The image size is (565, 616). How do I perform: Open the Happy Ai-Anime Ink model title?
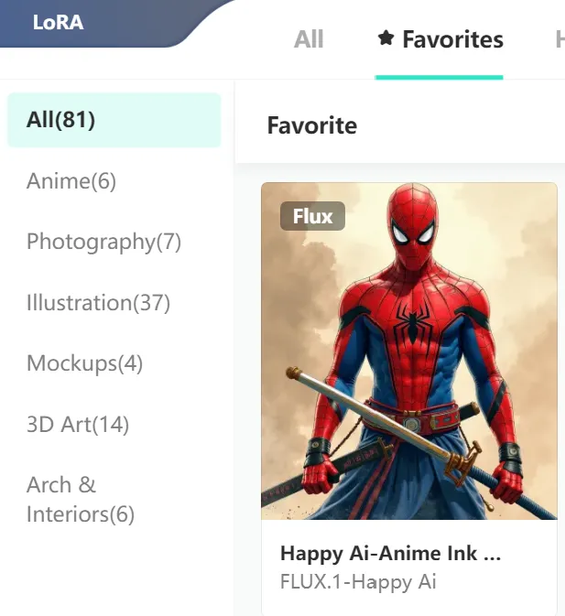point(390,553)
